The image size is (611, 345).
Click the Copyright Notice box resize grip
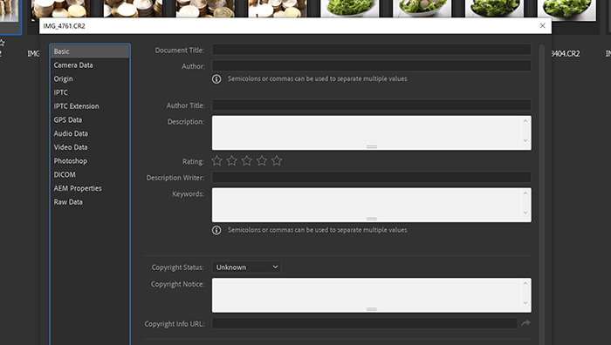[x=371, y=309]
